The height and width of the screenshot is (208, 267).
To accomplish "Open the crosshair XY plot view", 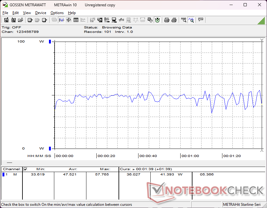I will pyautogui.click(x=69, y=20).
